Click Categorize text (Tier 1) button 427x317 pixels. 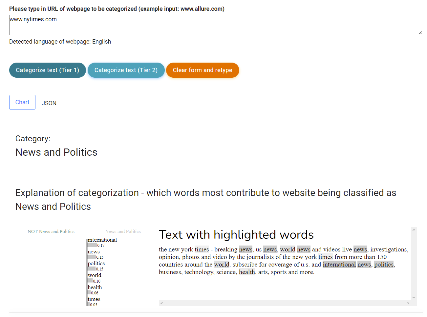click(48, 70)
